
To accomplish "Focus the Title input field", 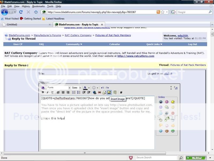I will click(x=78, y=77).
